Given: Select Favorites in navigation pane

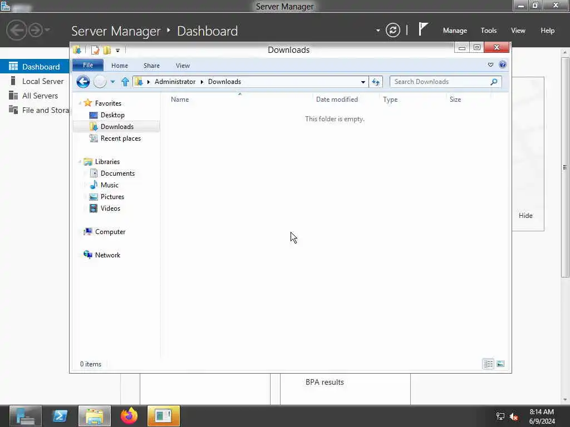Looking at the screenshot, I should (x=108, y=103).
